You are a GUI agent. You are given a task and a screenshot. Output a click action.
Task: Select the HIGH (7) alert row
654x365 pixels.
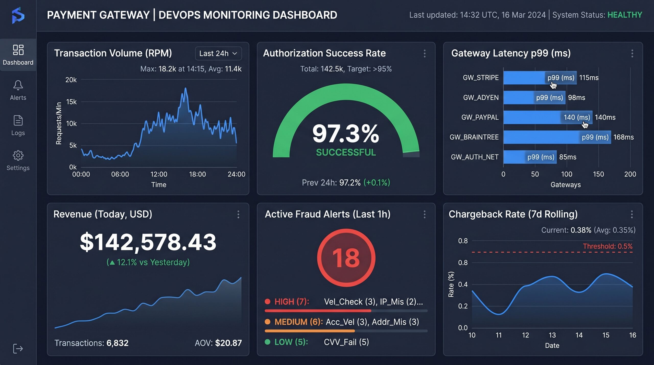click(346, 302)
